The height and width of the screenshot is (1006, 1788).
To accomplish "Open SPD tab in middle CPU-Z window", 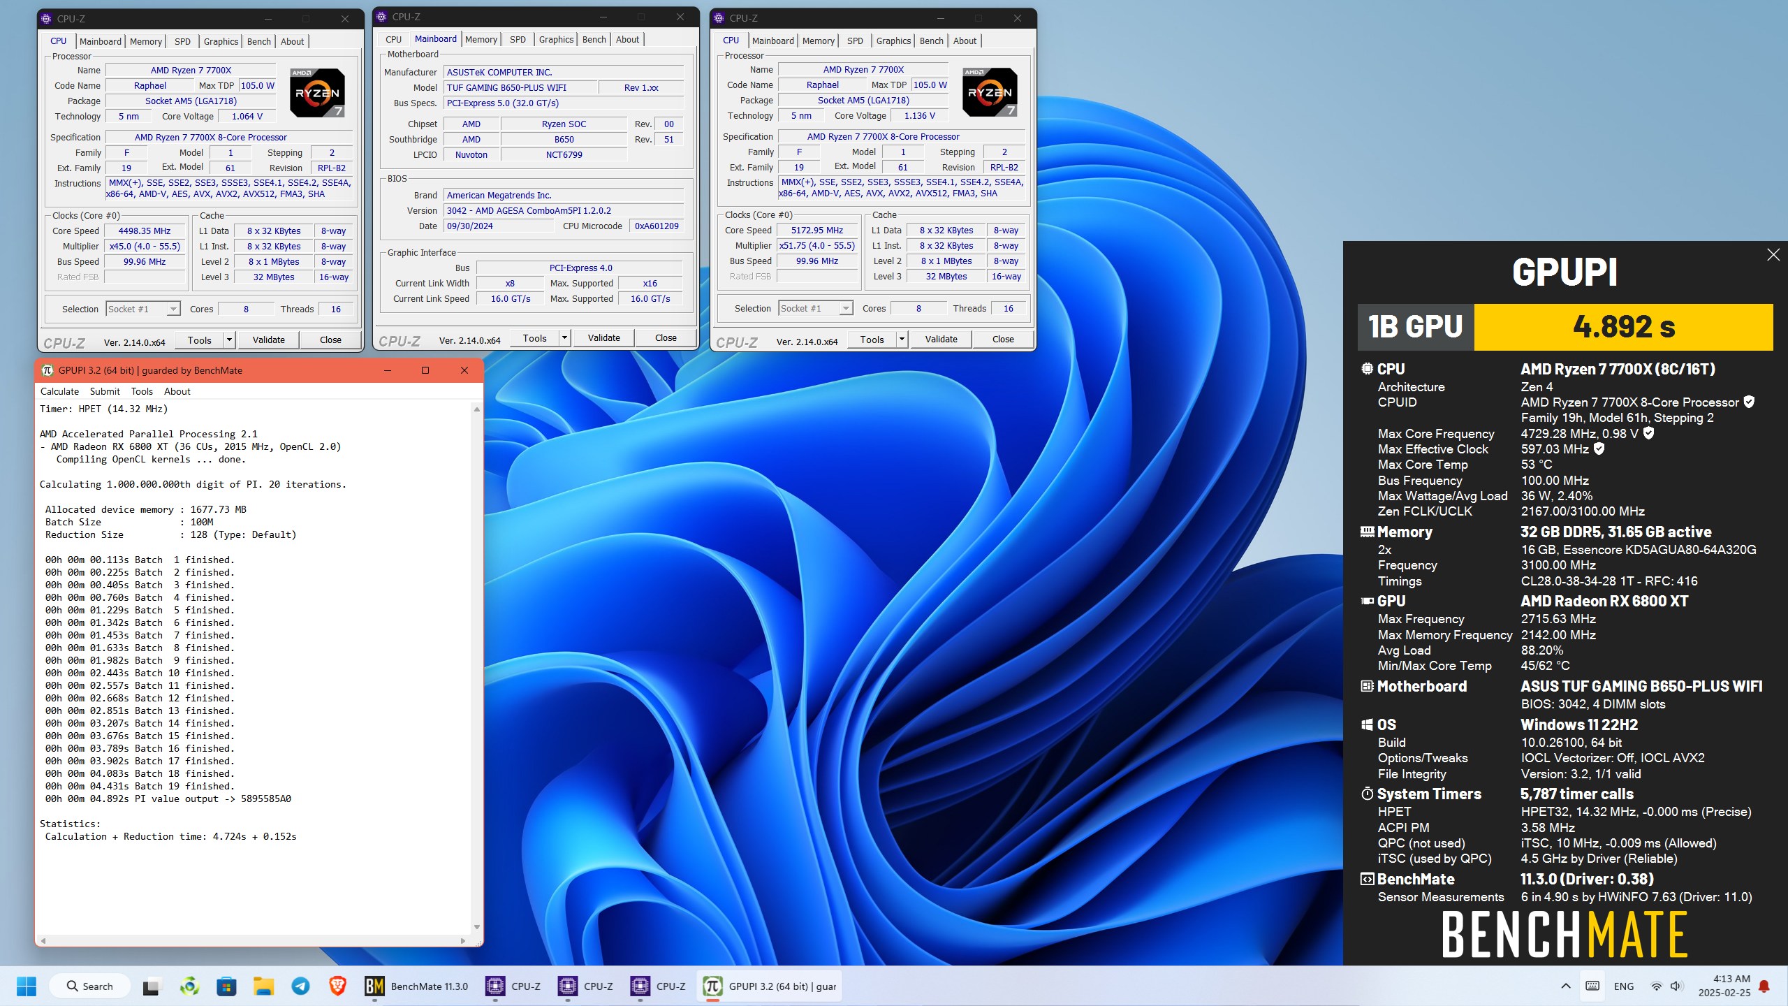I will point(518,39).
